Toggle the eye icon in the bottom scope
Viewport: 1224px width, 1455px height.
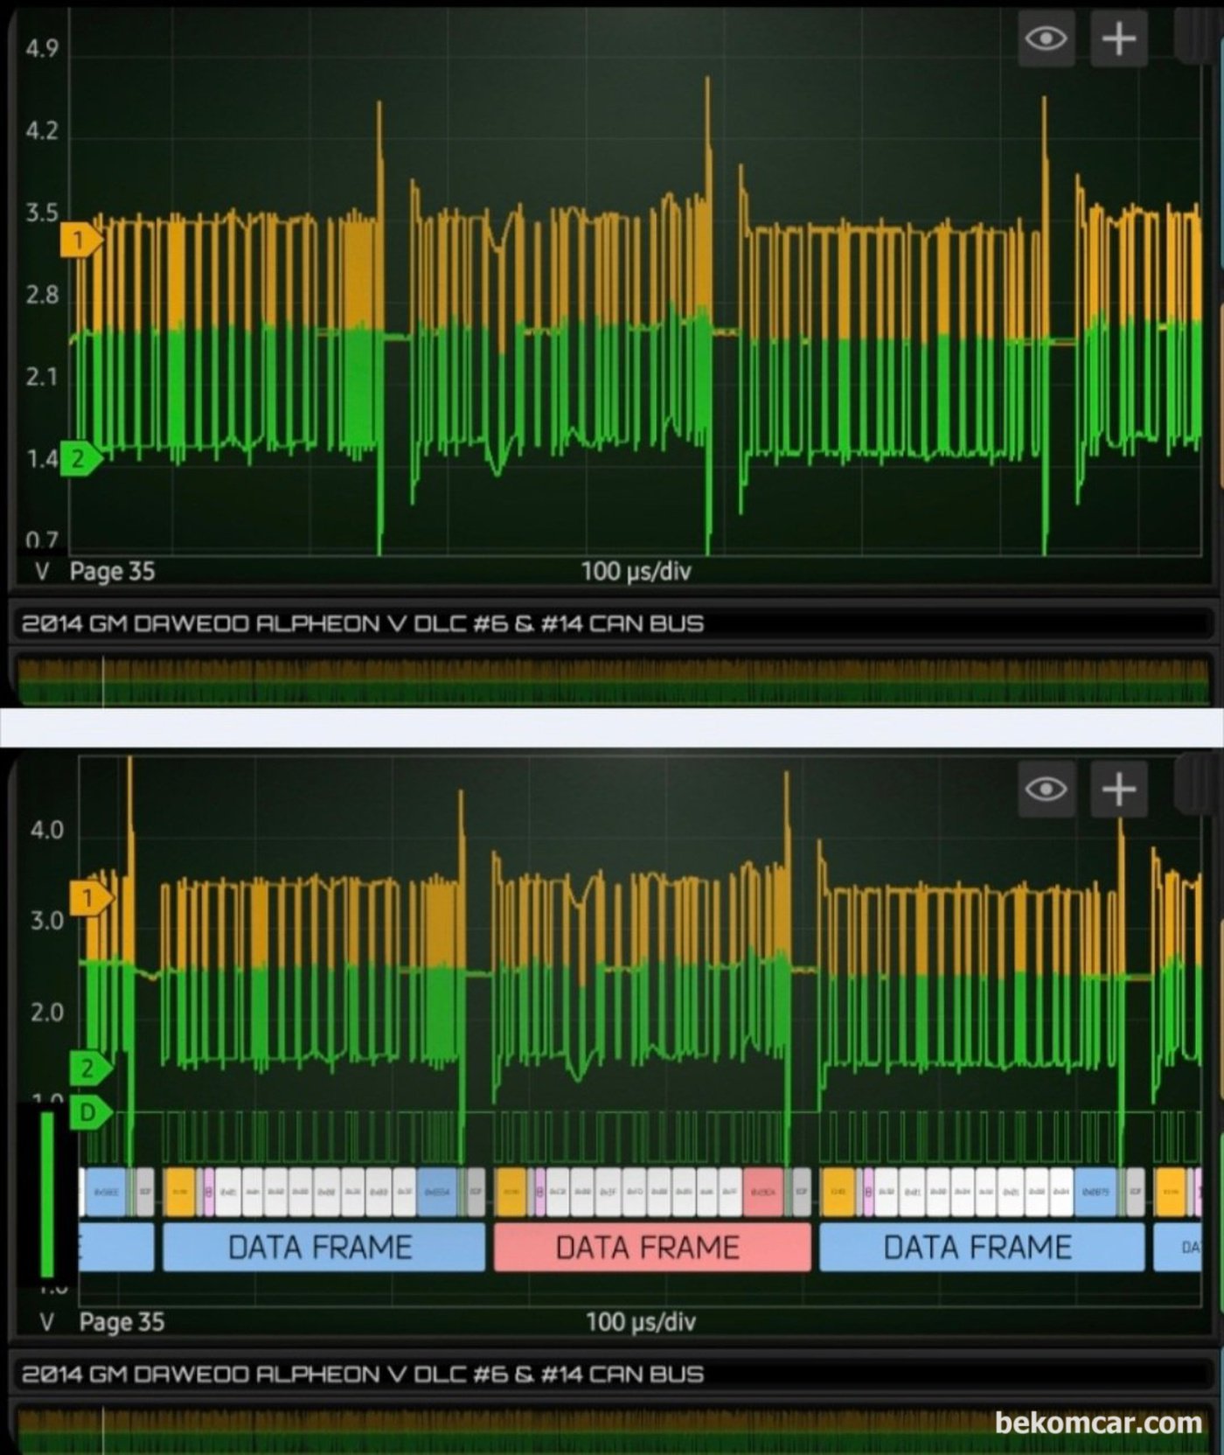click(1046, 790)
